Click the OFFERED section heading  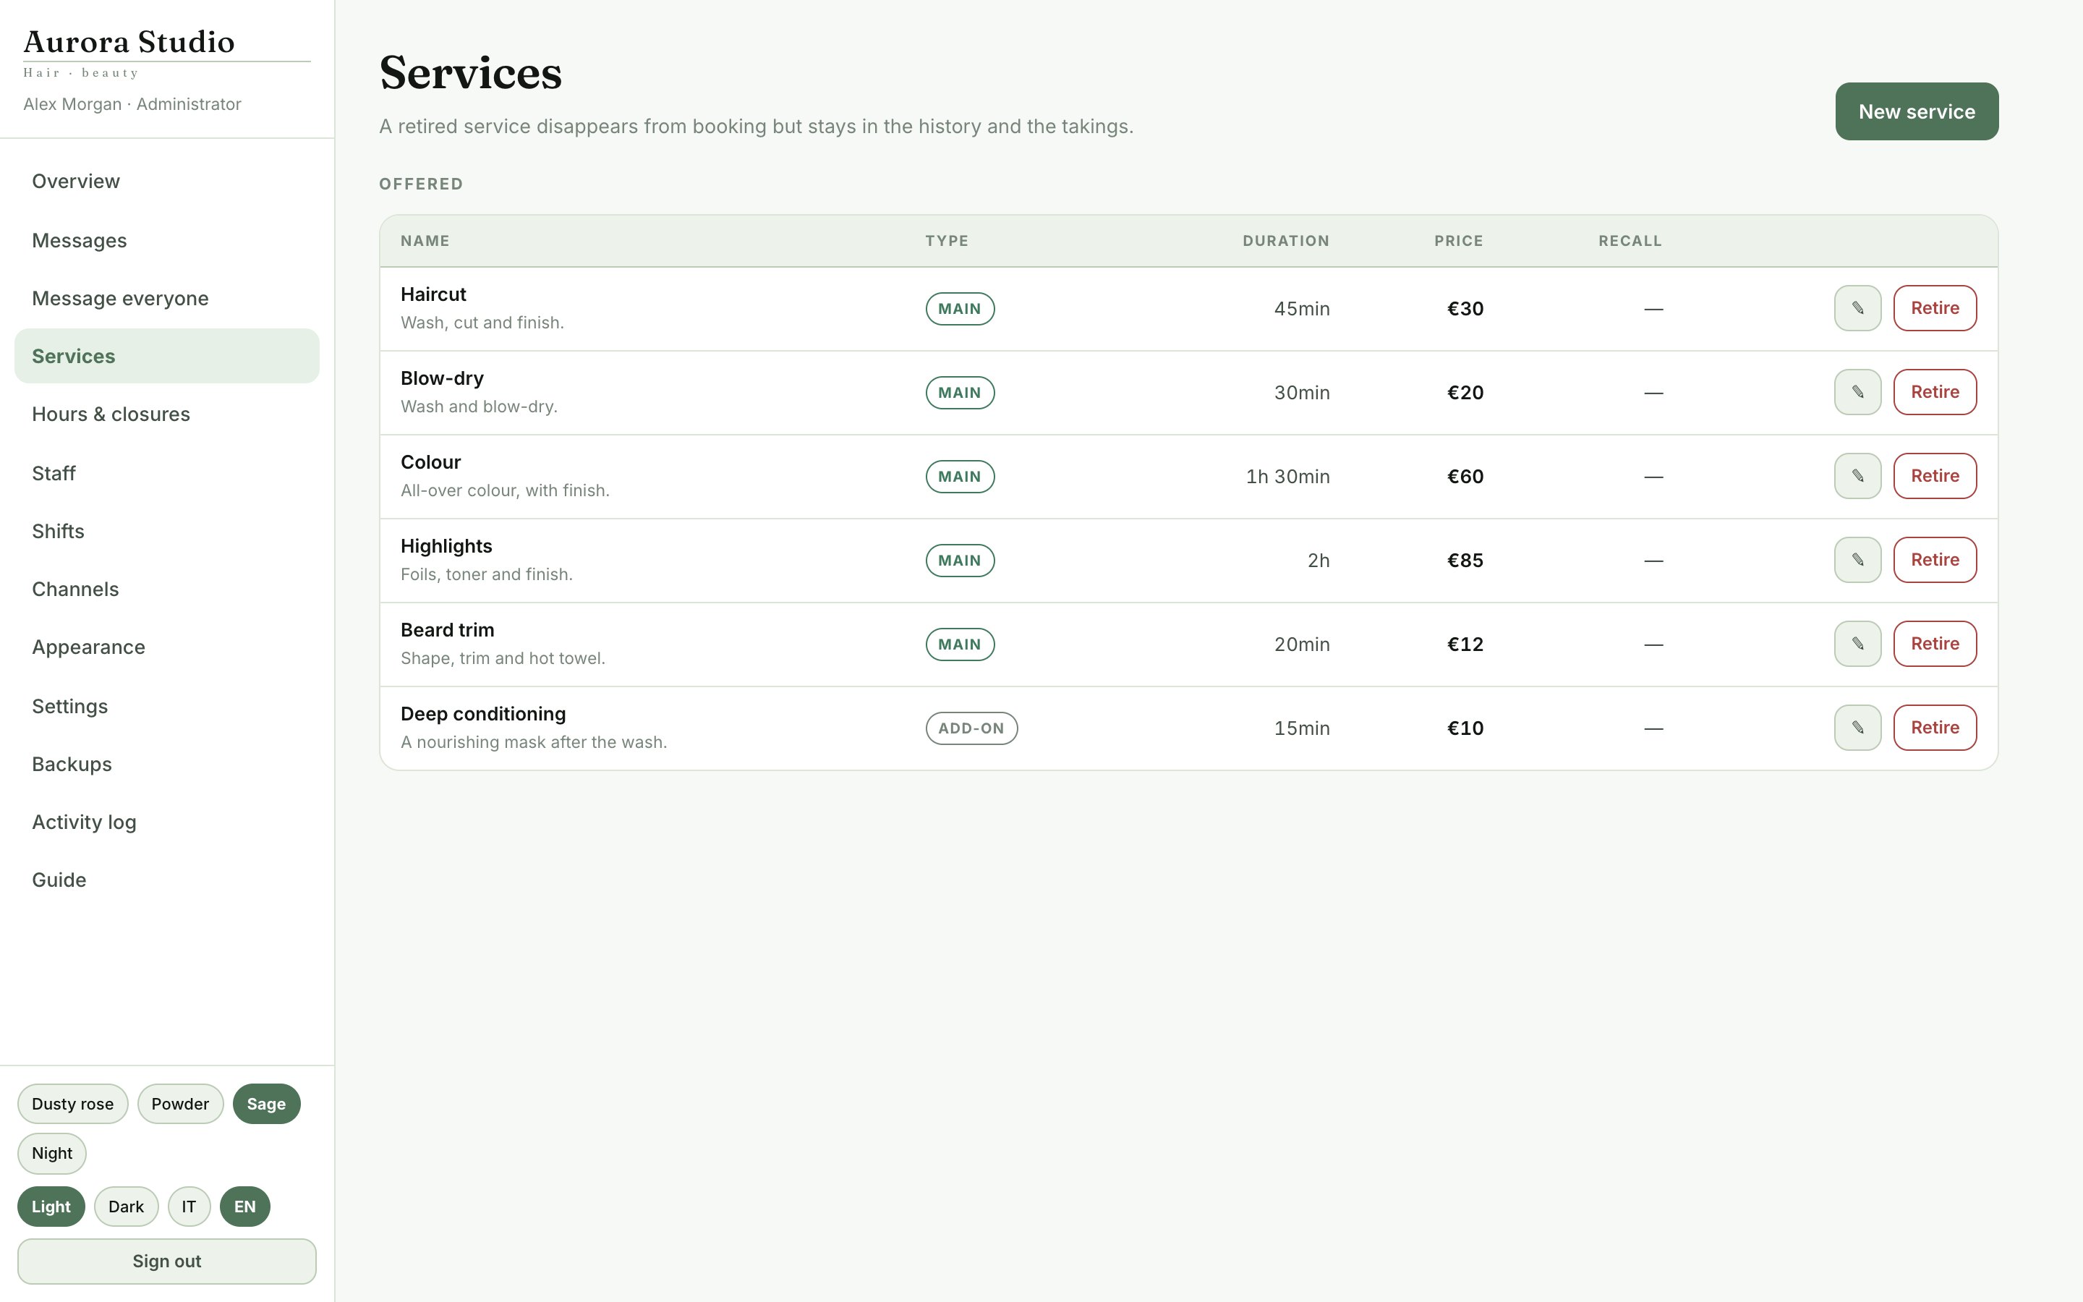coord(421,184)
